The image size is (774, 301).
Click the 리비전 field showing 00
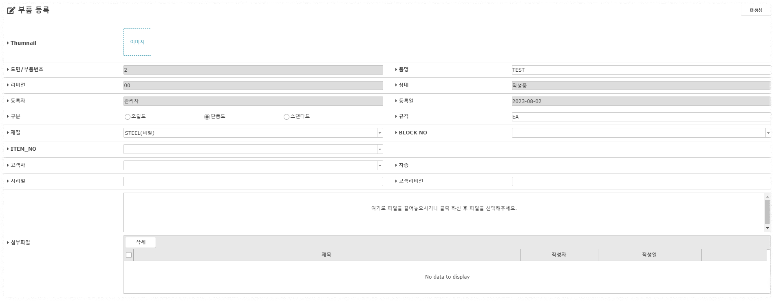(x=253, y=86)
